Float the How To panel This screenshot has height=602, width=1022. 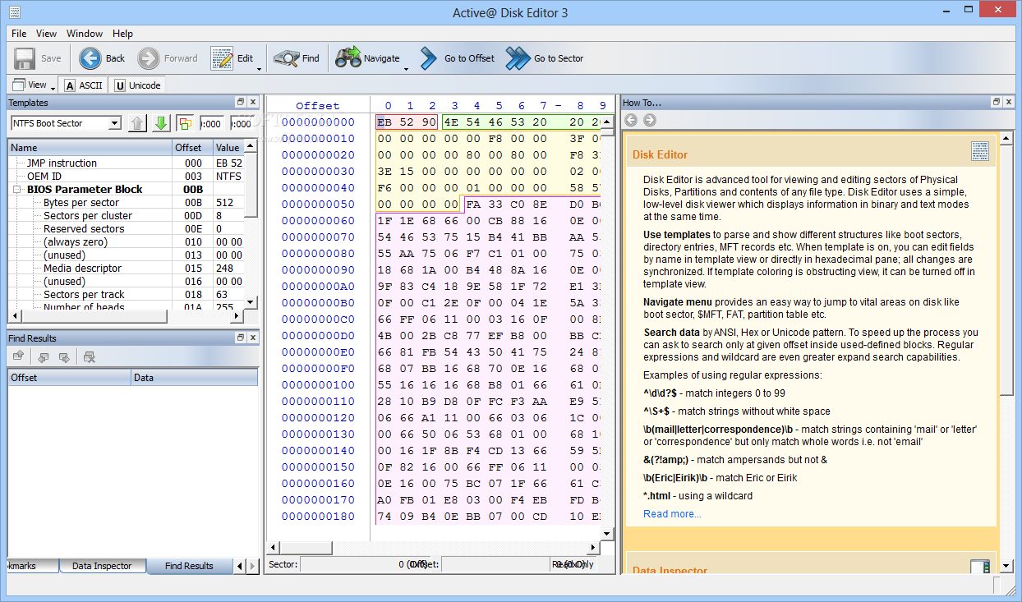point(996,103)
